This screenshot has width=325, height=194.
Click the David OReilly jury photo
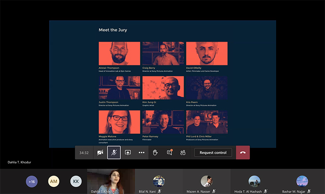[207, 53]
